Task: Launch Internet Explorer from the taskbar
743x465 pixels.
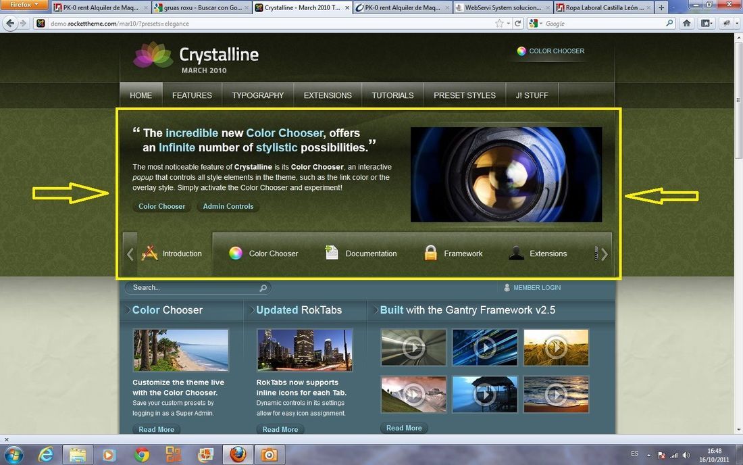Action: 45,455
